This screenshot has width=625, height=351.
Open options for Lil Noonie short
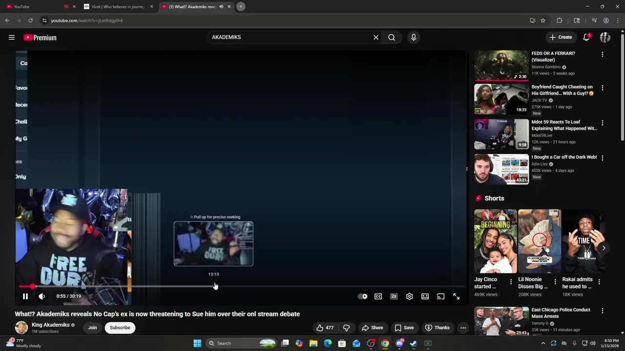555,282
